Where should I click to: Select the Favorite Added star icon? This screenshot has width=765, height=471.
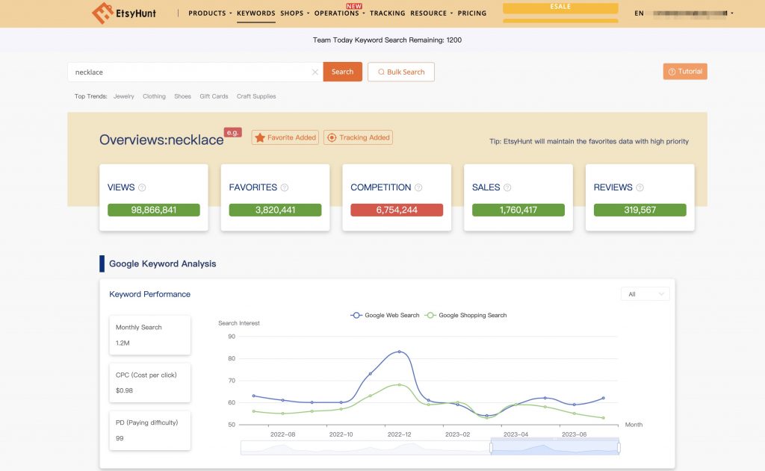(260, 137)
